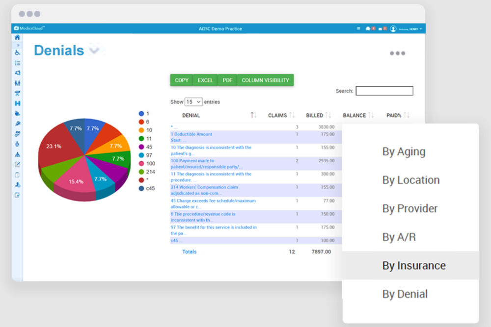
Task: Toggle legend series 97 teal dot
Action: coord(141,155)
